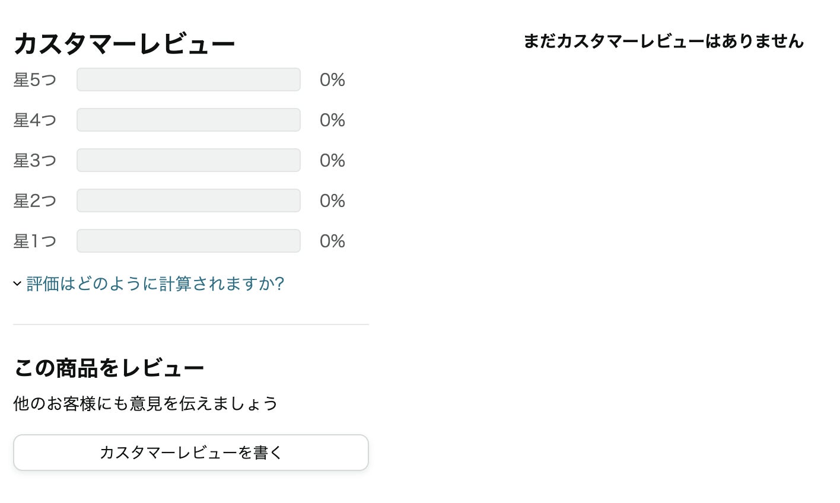840x503 pixels.
Task: Select the 星1つ histogram bar
Action: (x=189, y=241)
